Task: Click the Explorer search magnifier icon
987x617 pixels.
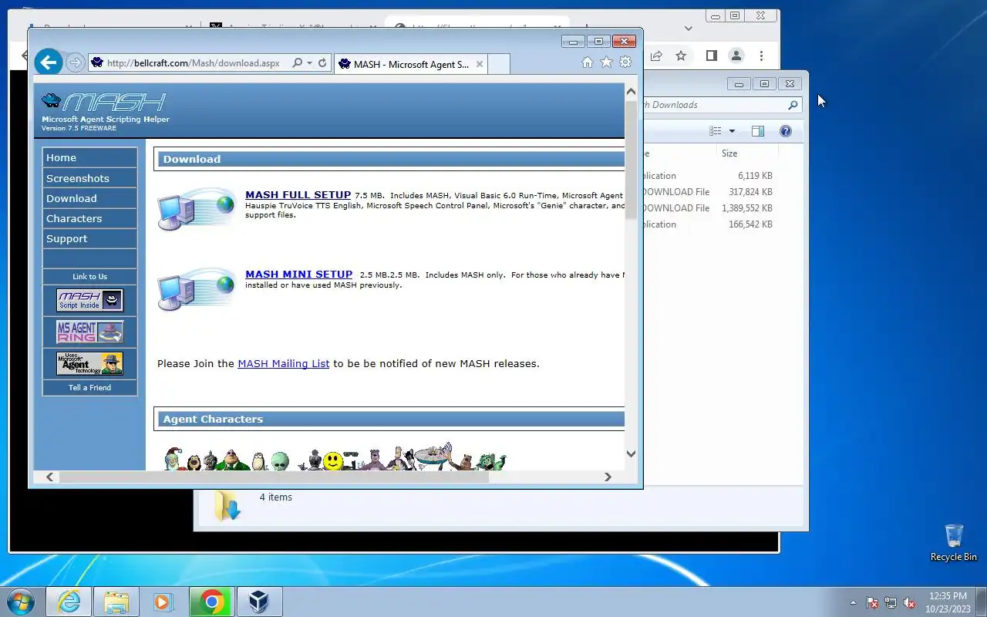Action: pyautogui.click(x=793, y=105)
